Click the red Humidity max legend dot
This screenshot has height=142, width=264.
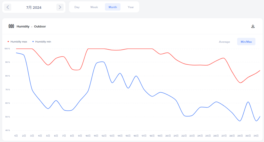[x=8, y=41]
